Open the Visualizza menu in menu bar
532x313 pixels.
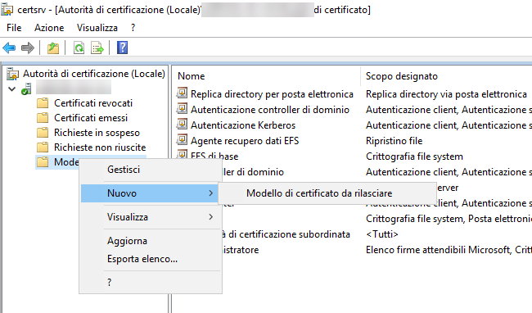97,28
